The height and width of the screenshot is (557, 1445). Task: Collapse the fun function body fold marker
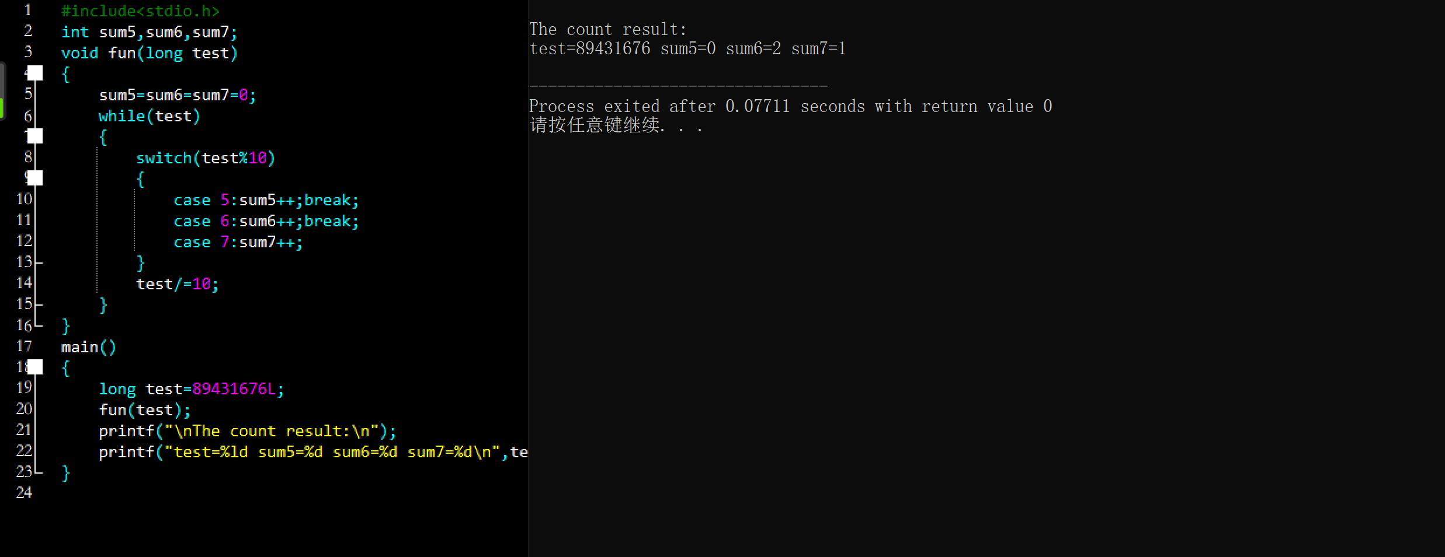[x=35, y=73]
